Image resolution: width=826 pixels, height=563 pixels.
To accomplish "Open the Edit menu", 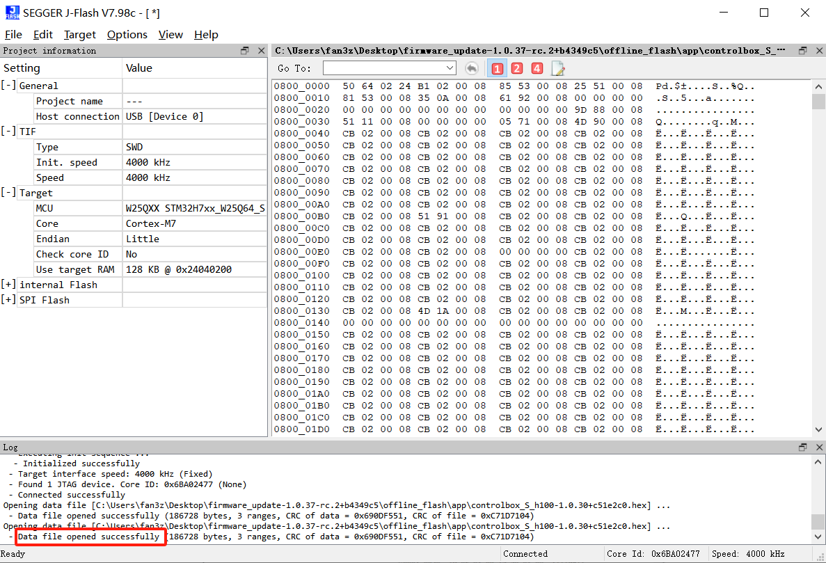I will [42, 35].
